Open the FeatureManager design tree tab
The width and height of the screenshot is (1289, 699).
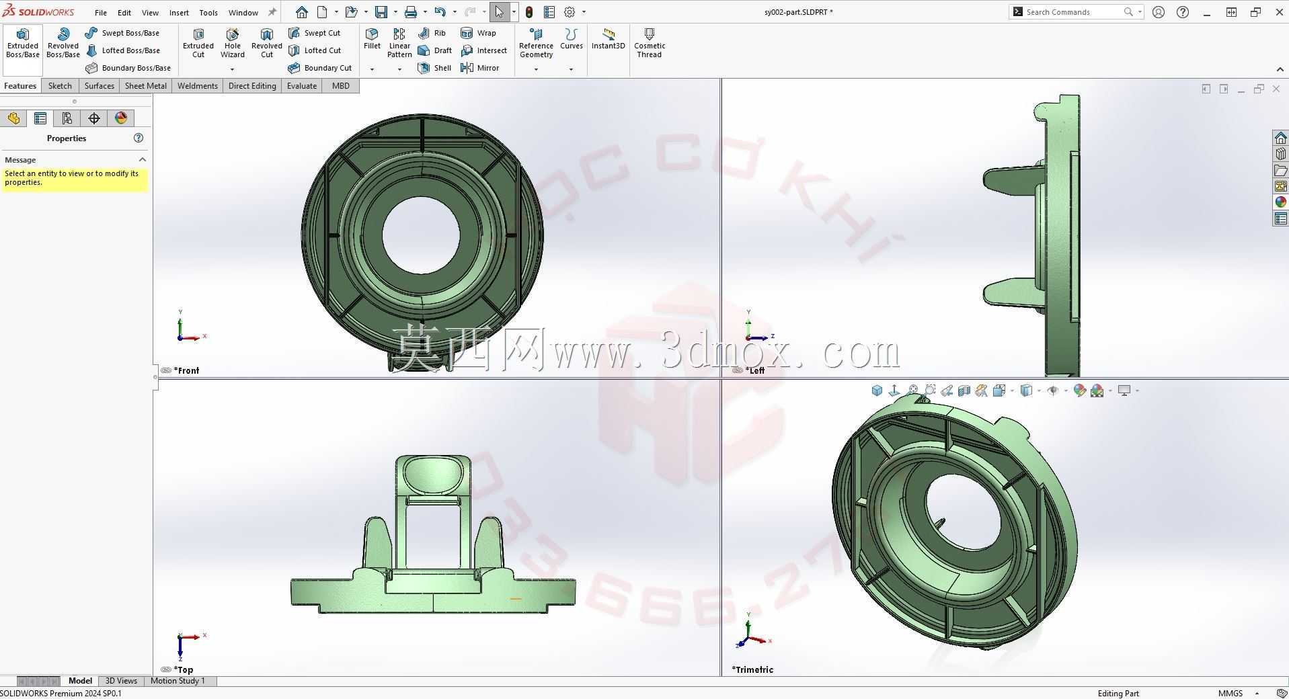(13, 118)
